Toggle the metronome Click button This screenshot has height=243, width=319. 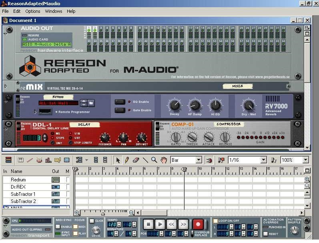click(x=92, y=221)
